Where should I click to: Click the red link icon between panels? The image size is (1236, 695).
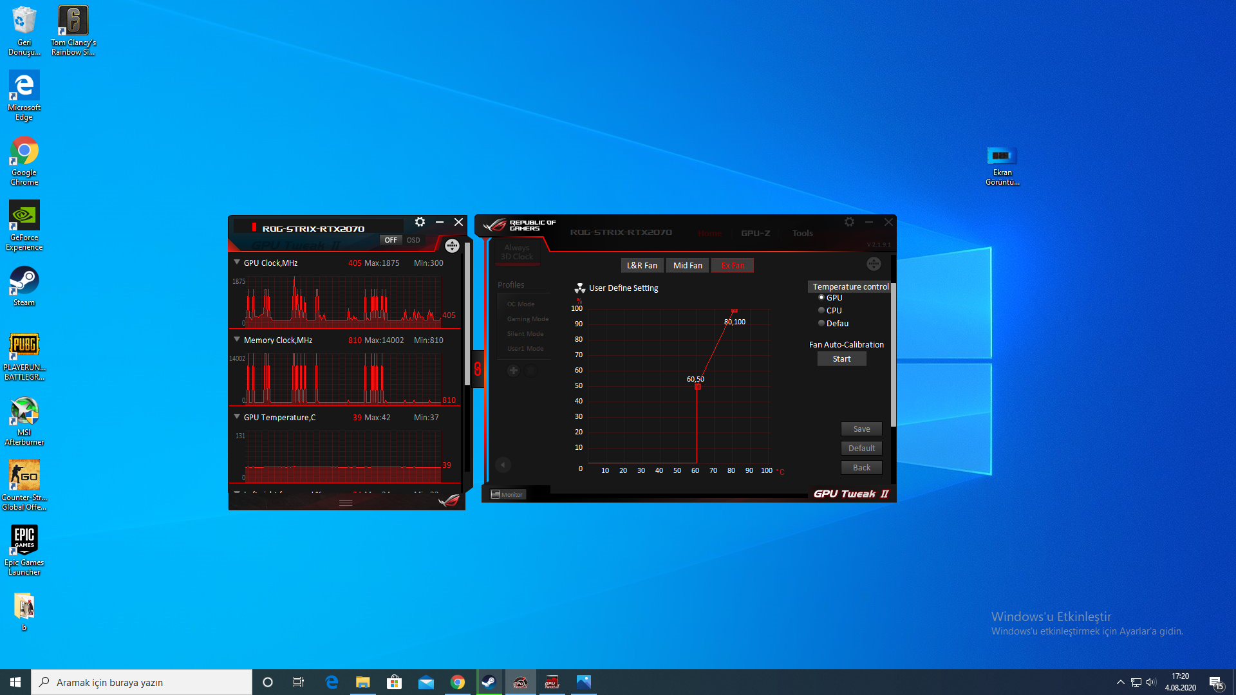[x=478, y=369]
